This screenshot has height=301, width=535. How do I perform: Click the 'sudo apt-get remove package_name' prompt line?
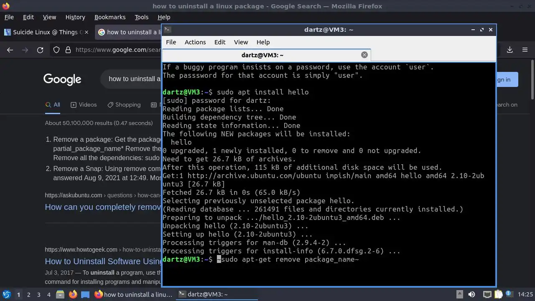(x=261, y=259)
